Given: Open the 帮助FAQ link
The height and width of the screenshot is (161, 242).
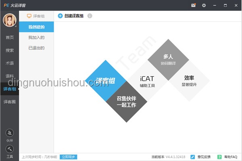Looking at the screenshot, I should click(231, 157).
